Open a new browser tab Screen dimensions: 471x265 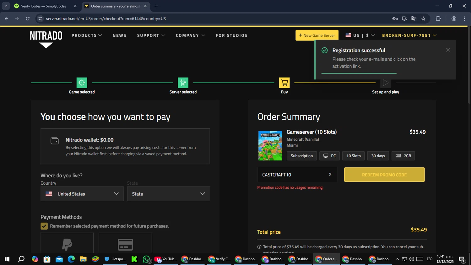(156, 6)
